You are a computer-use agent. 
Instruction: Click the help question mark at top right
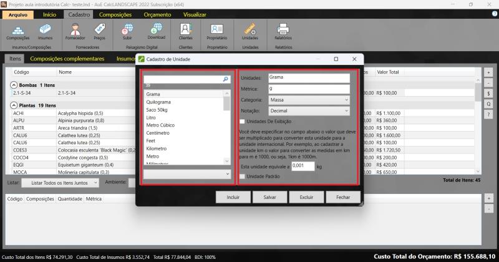tap(495, 14)
